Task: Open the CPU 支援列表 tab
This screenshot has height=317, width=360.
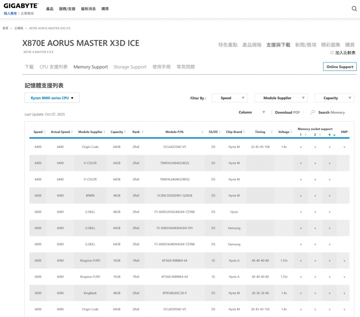Action: pyautogui.click(x=53, y=67)
